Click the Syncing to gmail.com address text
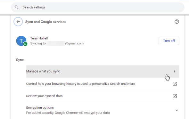 click(x=57, y=43)
